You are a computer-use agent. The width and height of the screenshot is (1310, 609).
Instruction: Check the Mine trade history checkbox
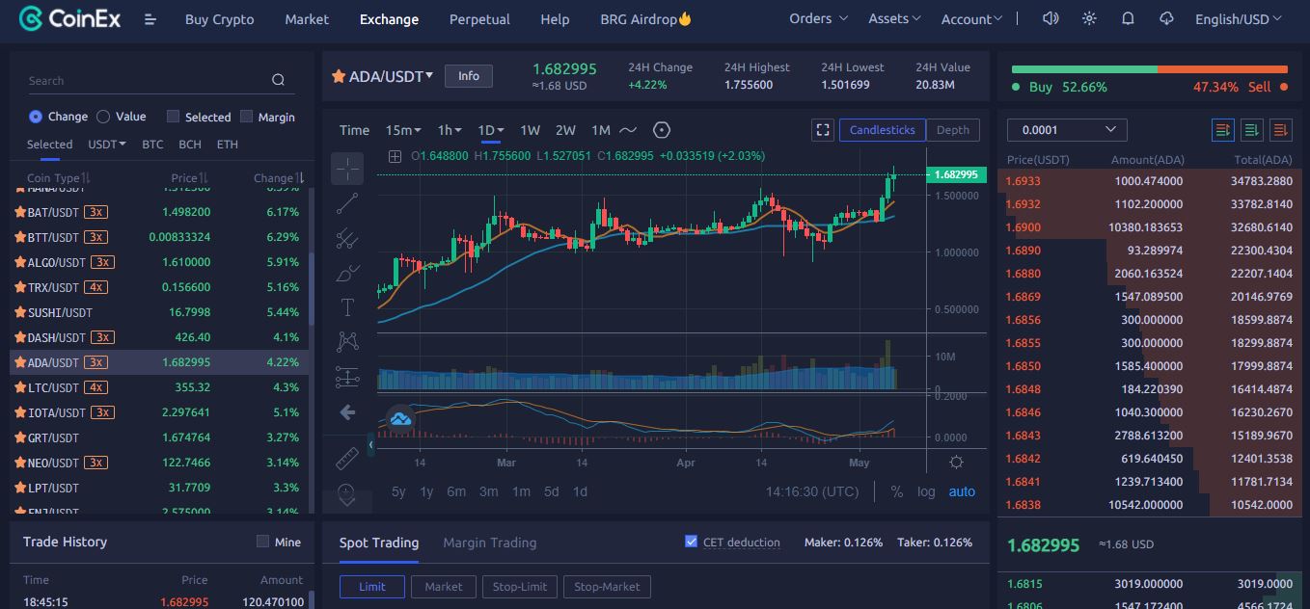(x=262, y=542)
